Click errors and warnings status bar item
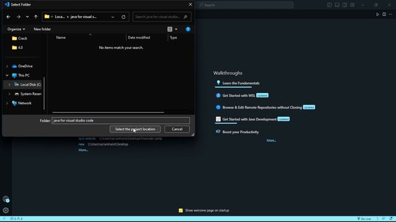396x222 pixels. 16,219
